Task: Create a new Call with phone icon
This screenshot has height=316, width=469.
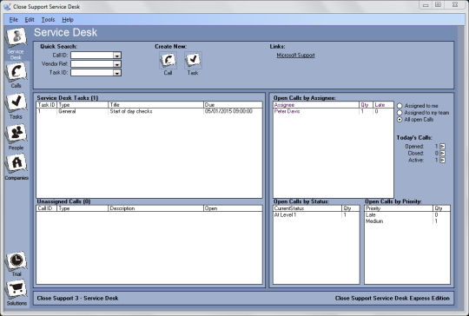Action: coord(168,60)
